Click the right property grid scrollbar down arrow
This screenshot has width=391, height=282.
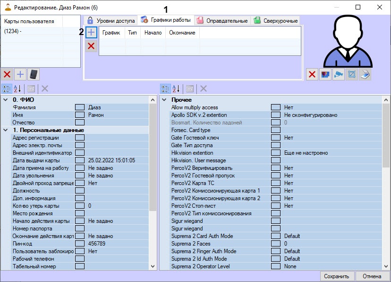click(386, 266)
